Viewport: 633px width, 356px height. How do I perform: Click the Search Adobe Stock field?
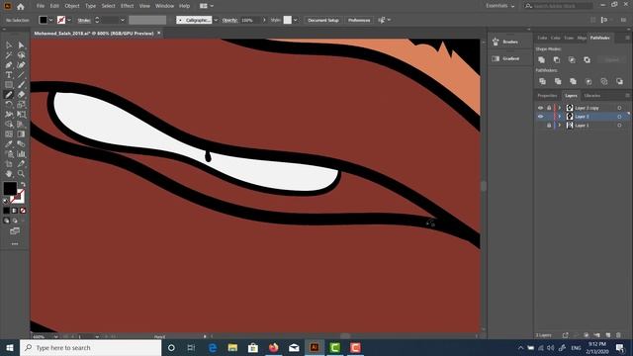(x=558, y=6)
